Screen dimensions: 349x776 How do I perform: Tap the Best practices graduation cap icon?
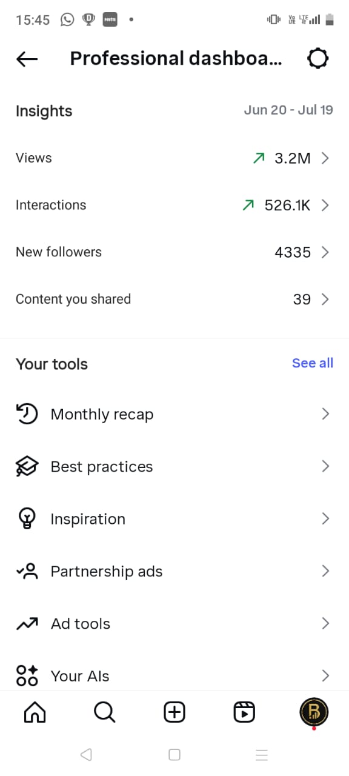click(x=27, y=466)
